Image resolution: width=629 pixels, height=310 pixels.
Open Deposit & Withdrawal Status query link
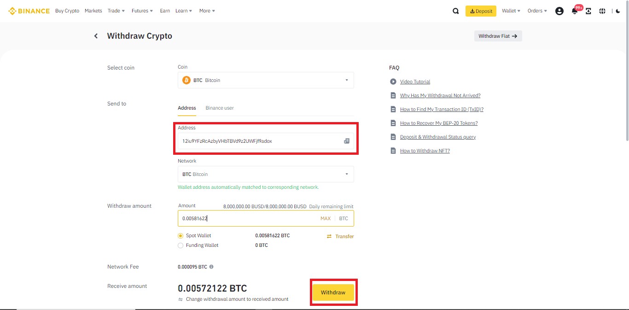pyautogui.click(x=438, y=137)
